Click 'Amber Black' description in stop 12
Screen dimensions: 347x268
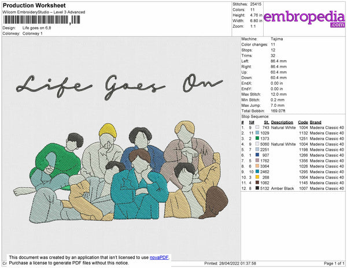(282, 188)
